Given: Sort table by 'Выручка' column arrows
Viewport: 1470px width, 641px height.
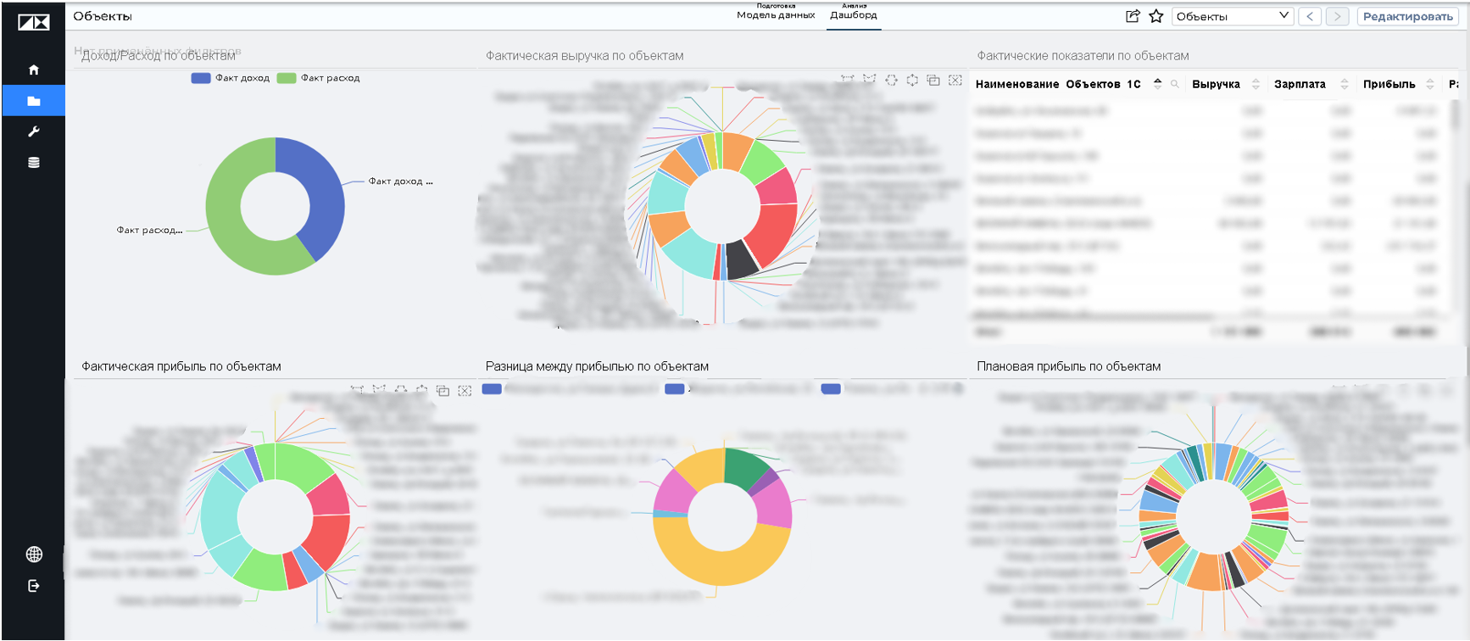Looking at the screenshot, I should click(1256, 84).
